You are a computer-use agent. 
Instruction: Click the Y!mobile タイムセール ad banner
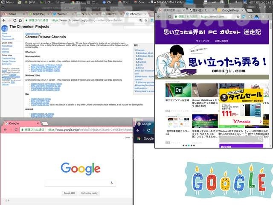tap(241, 107)
